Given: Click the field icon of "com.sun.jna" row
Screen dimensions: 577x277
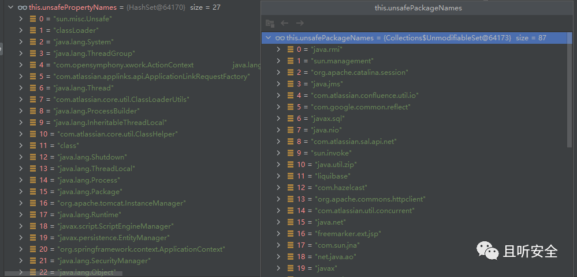Looking at the screenshot, I should [291, 245].
